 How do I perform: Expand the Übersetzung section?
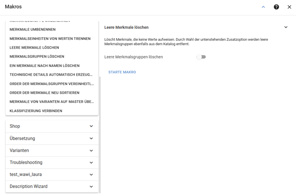(52, 138)
